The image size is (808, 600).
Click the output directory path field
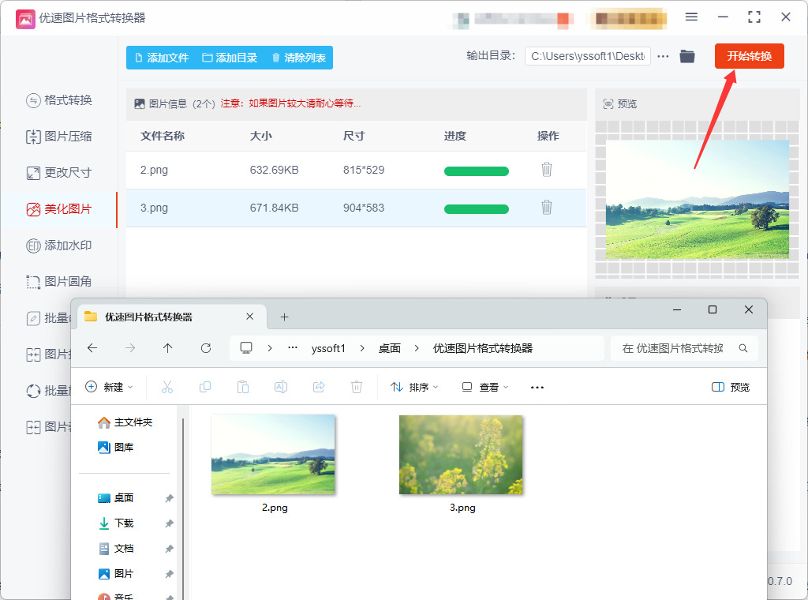pyautogui.click(x=587, y=56)
